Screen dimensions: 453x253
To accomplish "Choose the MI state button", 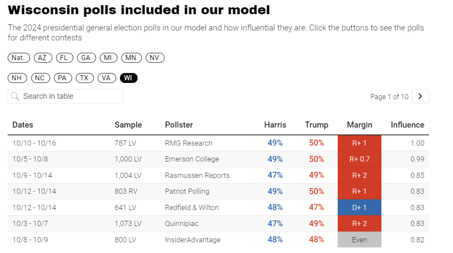I will tap(108, 58).
